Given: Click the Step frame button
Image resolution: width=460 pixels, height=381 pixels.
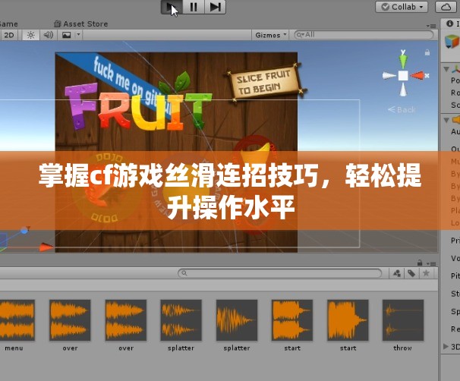Looking at the screenshot, I should (x=215, y=7).
